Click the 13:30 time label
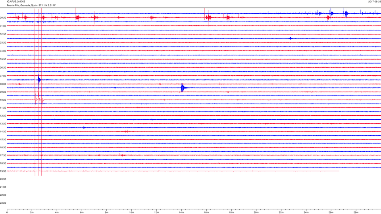Screen dimensions: 381x214 pos(3,124)
